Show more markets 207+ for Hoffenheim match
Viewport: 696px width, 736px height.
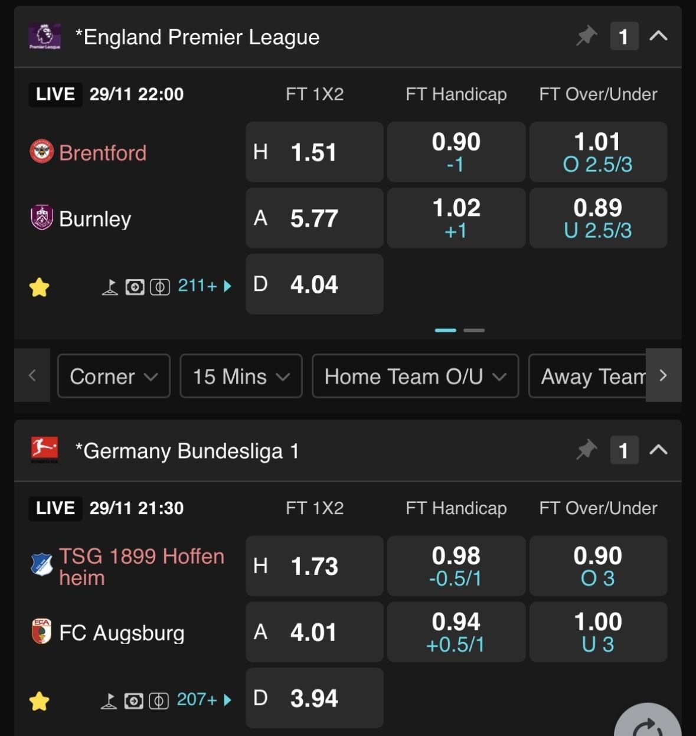click(204, 700)
